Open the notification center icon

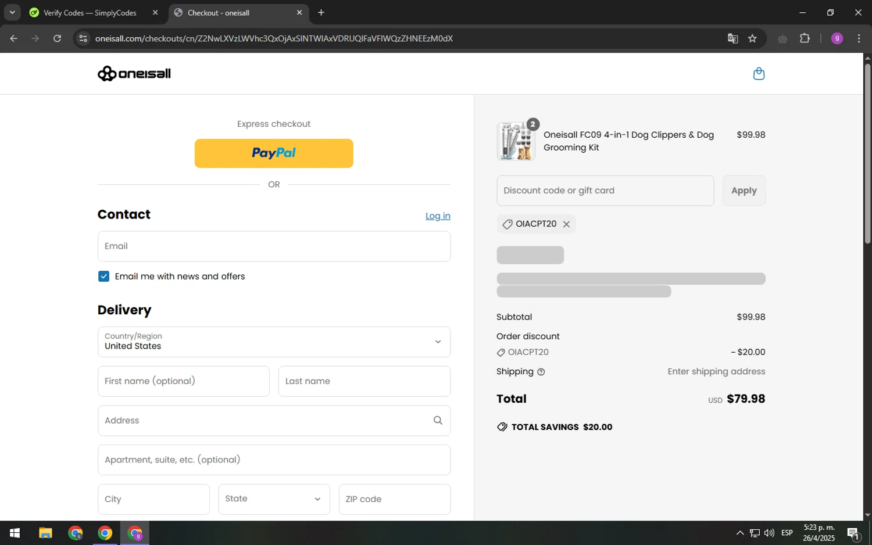[853, 533]
